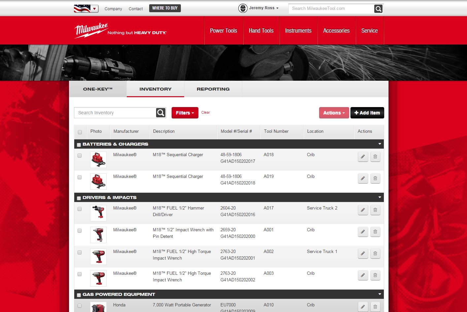Viewport: 467px width, 312px height.
Task: Edit tool A003 using the pencil icon
Action: 363,275
